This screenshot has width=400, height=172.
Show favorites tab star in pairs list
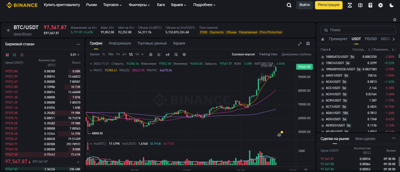(x=323, y=39)
